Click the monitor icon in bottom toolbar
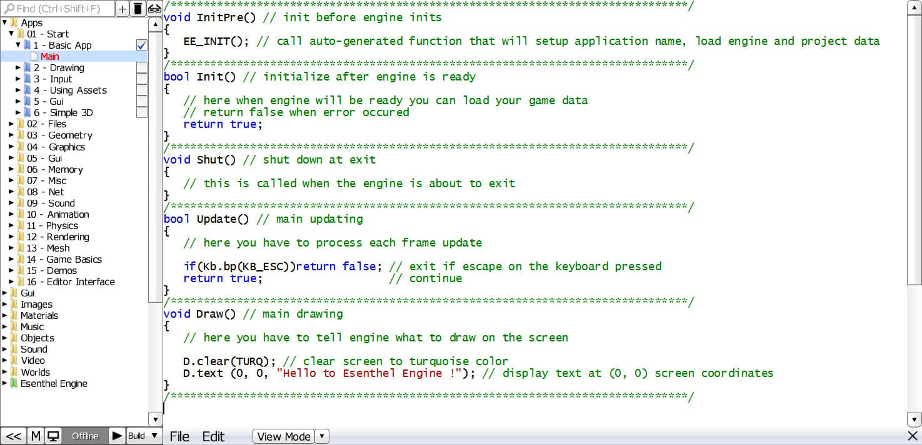This screenshot has width=922, height=445. pos(53,436)
